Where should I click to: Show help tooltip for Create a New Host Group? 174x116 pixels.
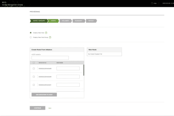tap(50, 37)
